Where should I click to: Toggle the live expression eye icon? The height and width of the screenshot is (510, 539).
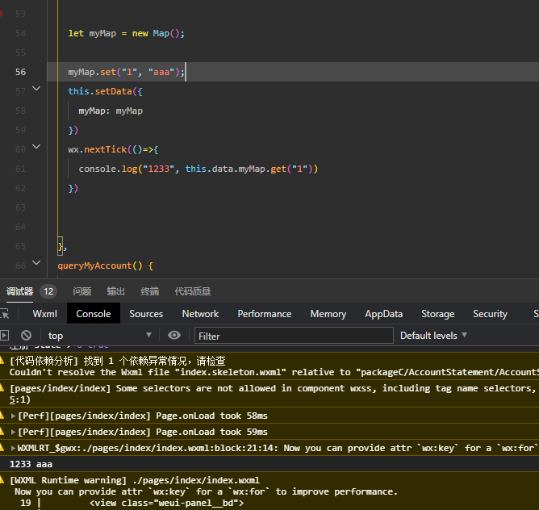pyautogui.click(x=174, y=336)
